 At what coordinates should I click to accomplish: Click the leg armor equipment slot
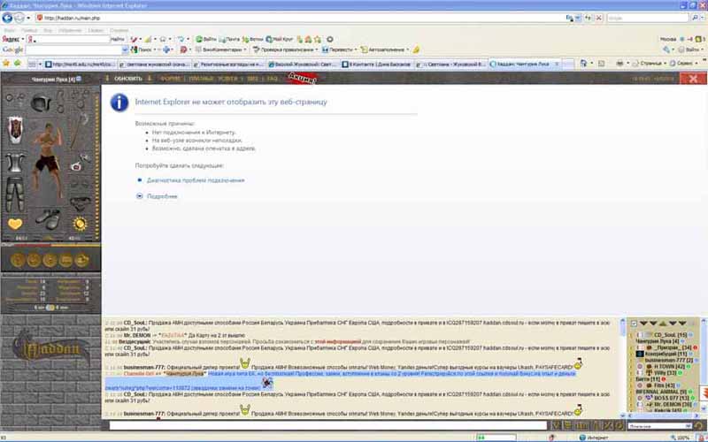15,194
